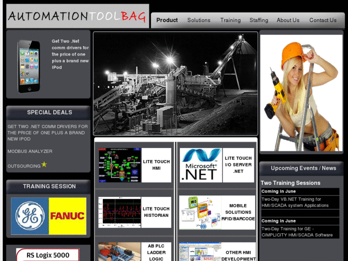
Task: Open the RS Logix 5000 banner
Action: pyautogui.click(x=48, y=255)
